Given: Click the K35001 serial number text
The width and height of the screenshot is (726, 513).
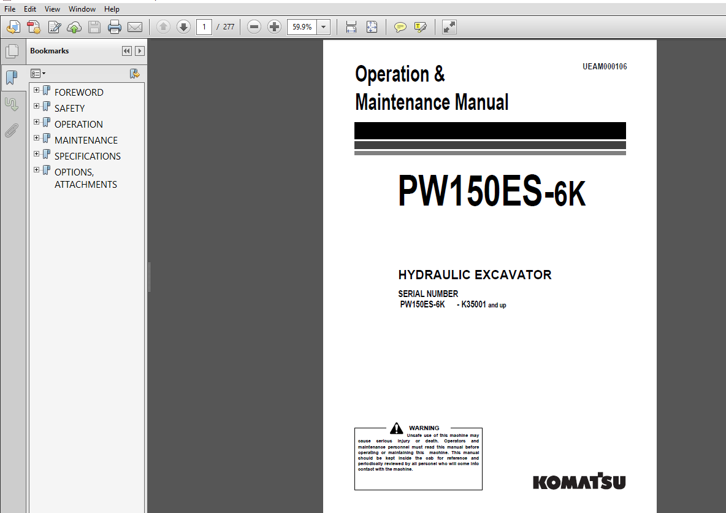Looking at the screenshot, I should click(x=473, y=304).
